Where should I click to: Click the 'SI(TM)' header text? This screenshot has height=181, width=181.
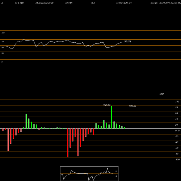tap(69, 3)
